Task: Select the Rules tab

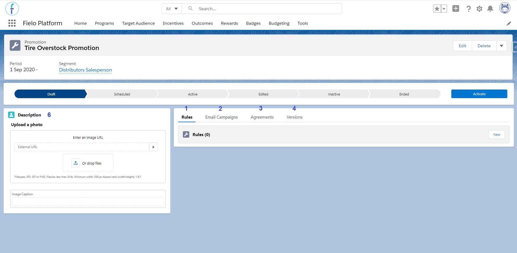Action: coord(187,117)
